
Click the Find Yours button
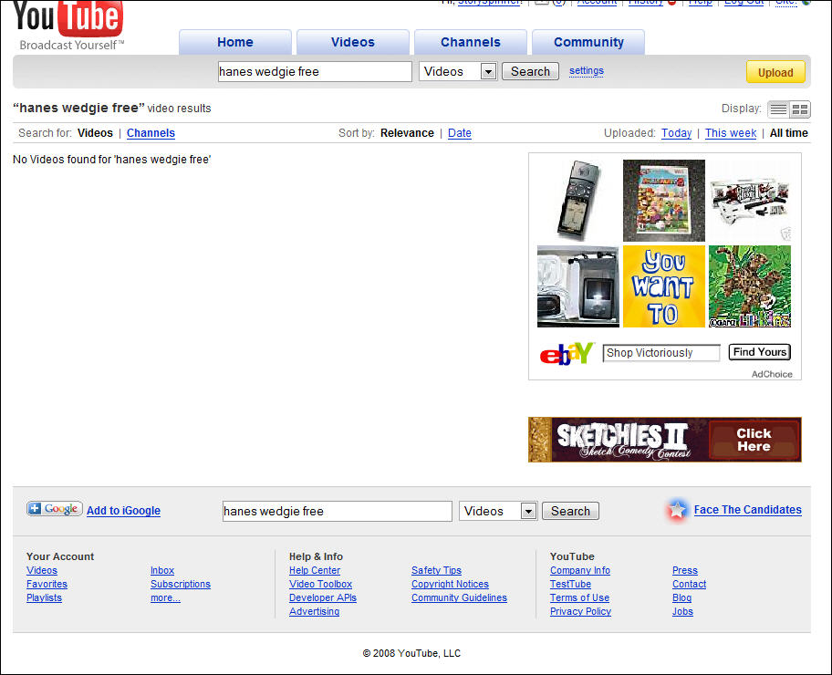[760, 352]
